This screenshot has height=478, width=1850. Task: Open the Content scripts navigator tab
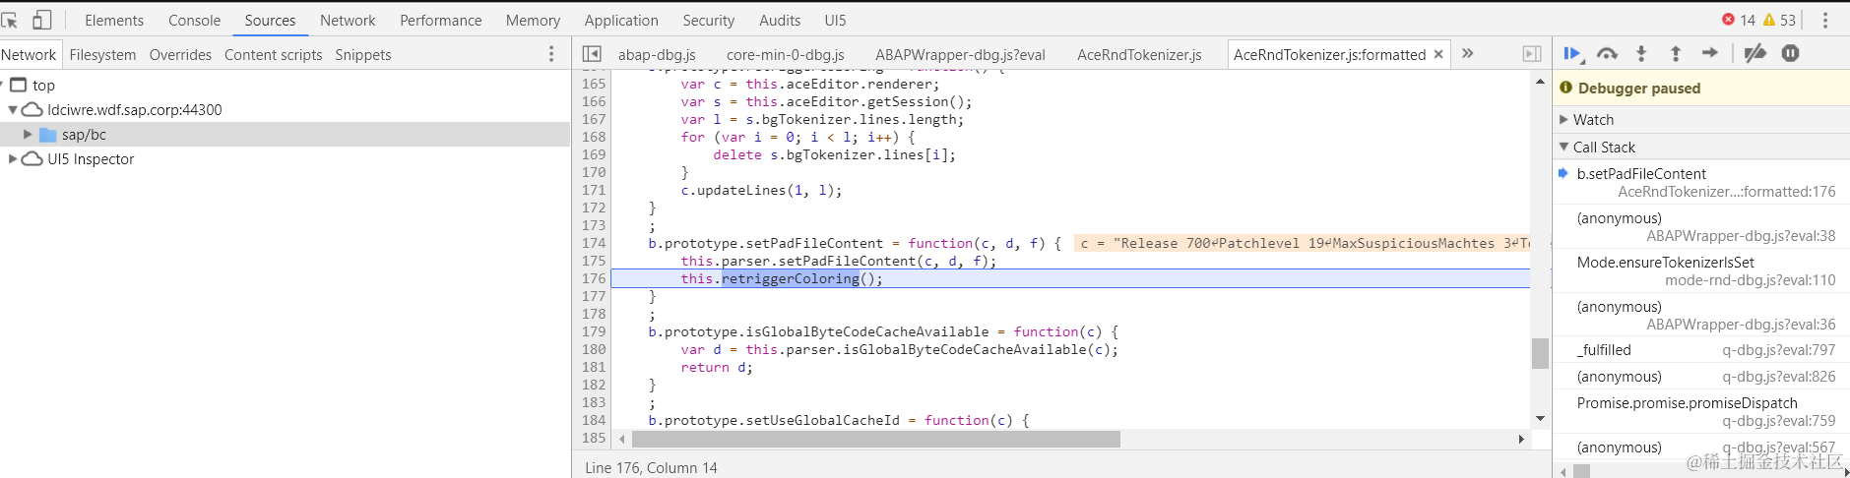(273, 55)
